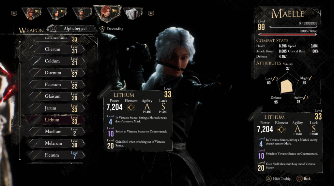The width and height of the screenshot is (334, 186).
Task: Click the weapon list scrollbar
Action: tap(20, 100)
